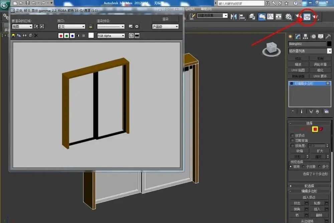Toggle the alpha channel display
This screenshot has height=223, width=334.
click(78, 35)
